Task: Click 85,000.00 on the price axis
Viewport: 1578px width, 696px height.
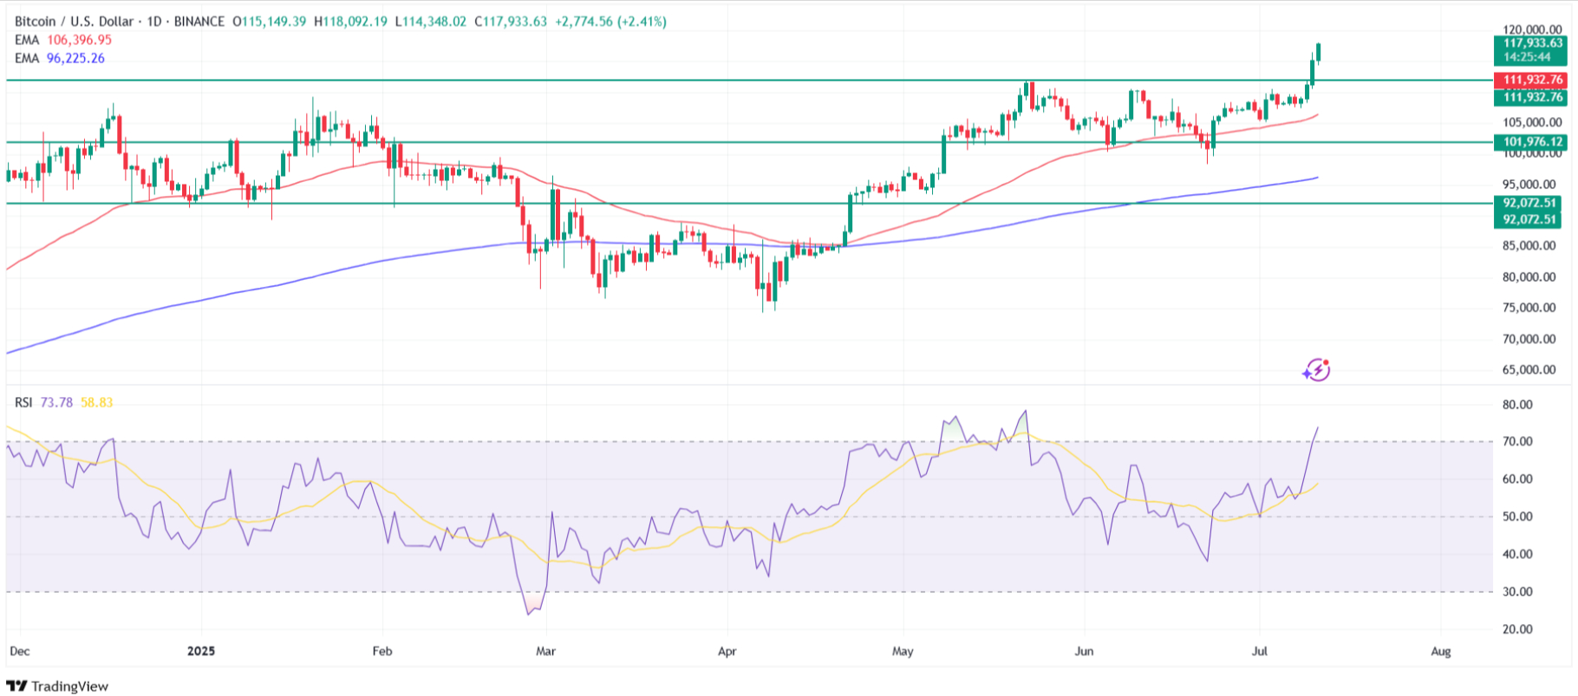Action: [x=1529, y=246]
